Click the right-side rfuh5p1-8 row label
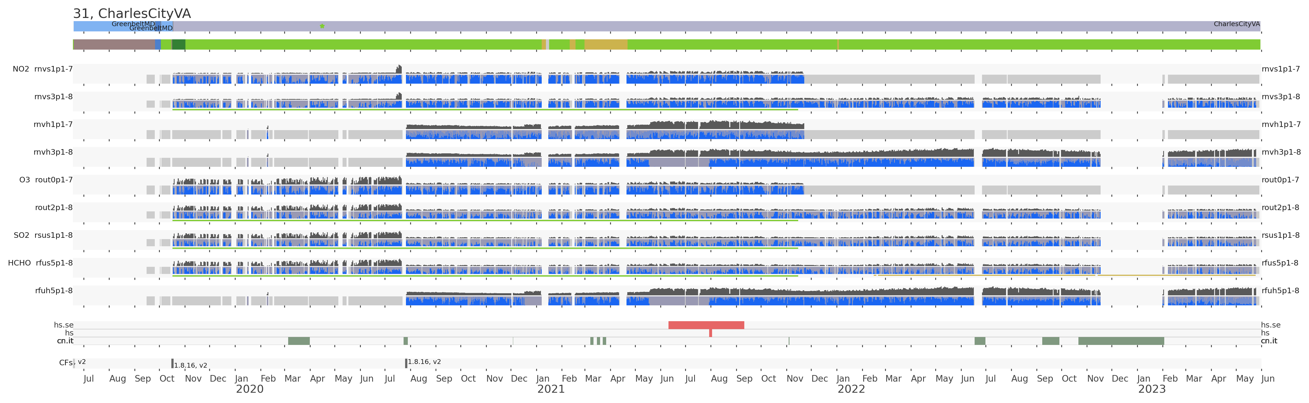Image resolution: width=1309 pixels, height=403 pixels. coord(1280,291)
